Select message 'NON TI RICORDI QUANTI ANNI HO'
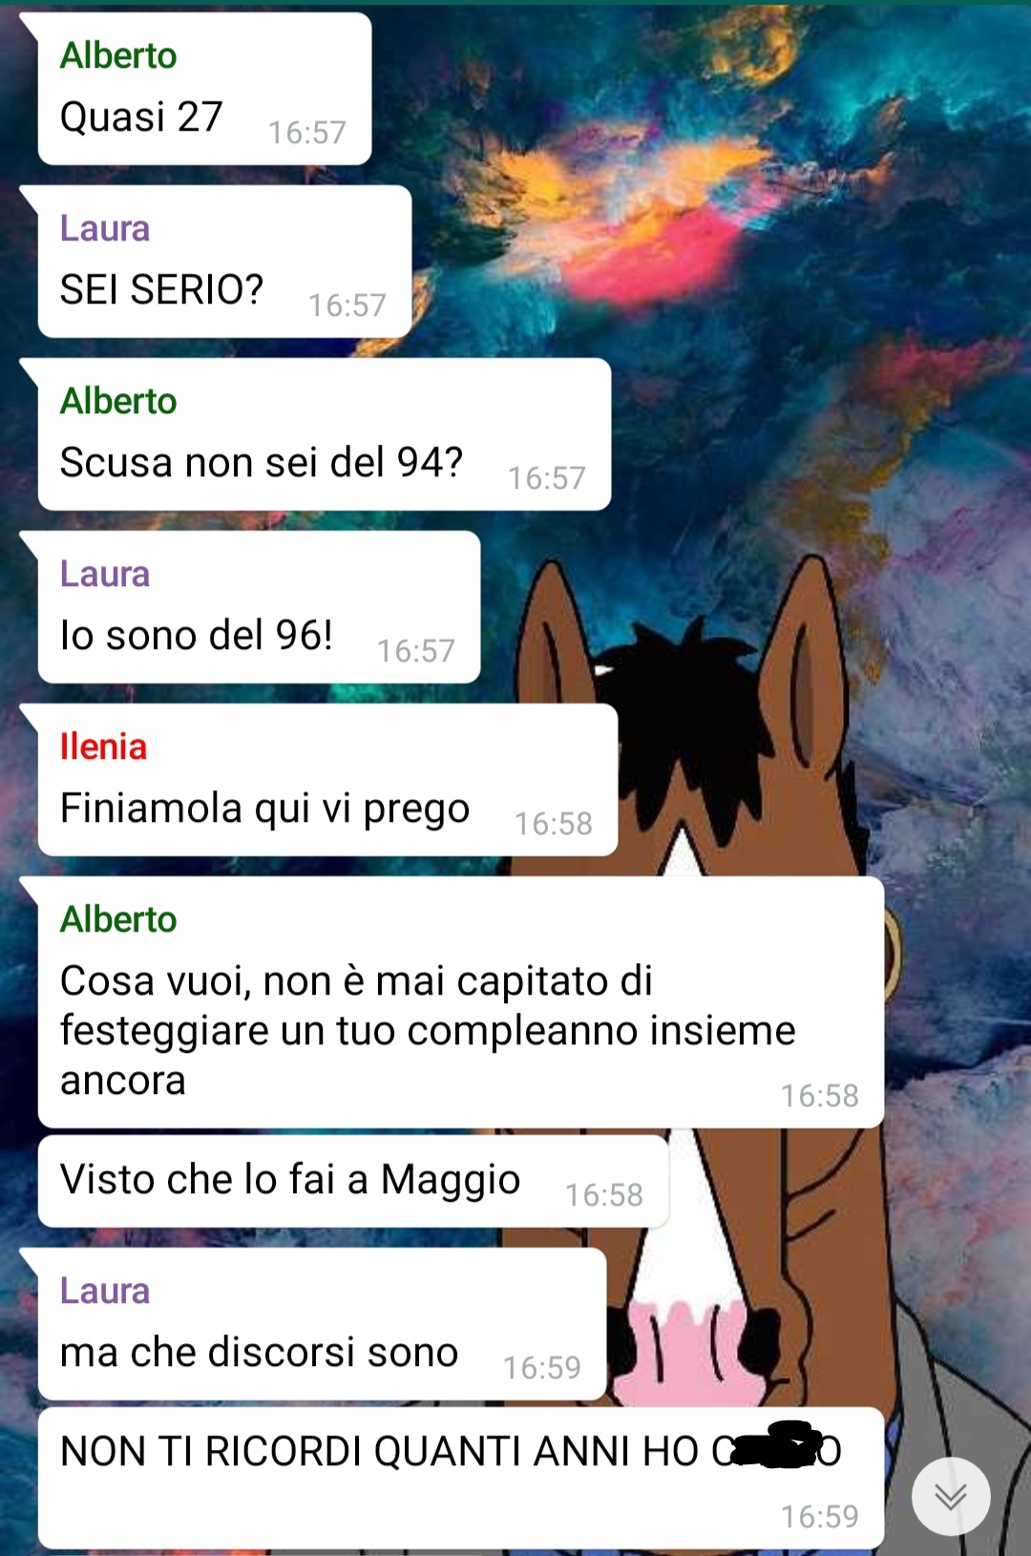This screenshot has height=1556, width=1031. tap(460, 1478)
